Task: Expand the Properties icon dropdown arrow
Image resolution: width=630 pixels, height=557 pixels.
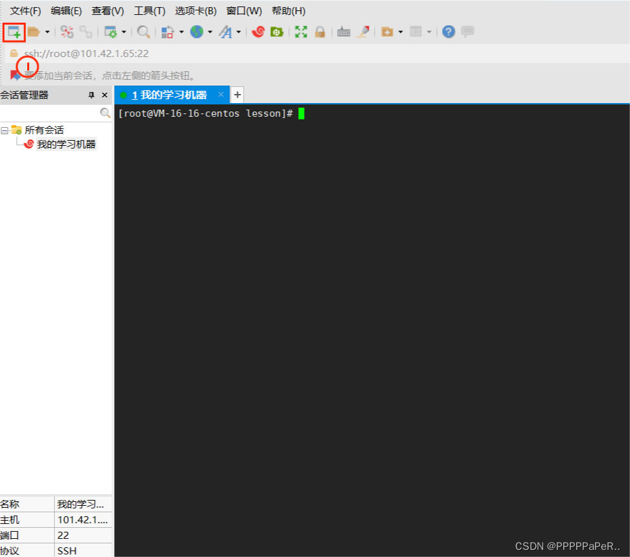Action: pyautogui.click(x=124, y=32)
